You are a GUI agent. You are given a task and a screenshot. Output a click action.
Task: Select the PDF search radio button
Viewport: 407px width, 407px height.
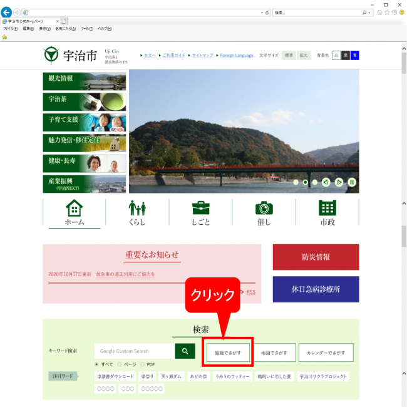tap(143, 364)
